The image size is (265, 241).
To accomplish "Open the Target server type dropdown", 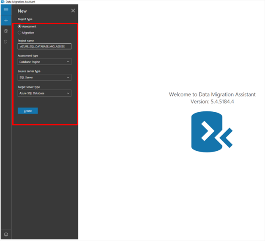I will click(x=44, y=93).
